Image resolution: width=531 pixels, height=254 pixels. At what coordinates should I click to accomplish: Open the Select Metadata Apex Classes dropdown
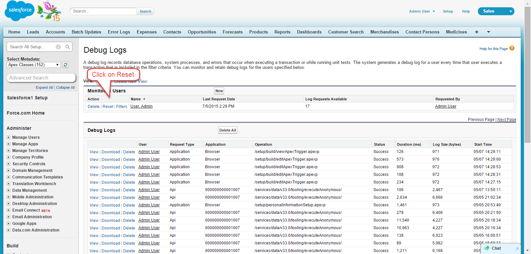[34, 65]
